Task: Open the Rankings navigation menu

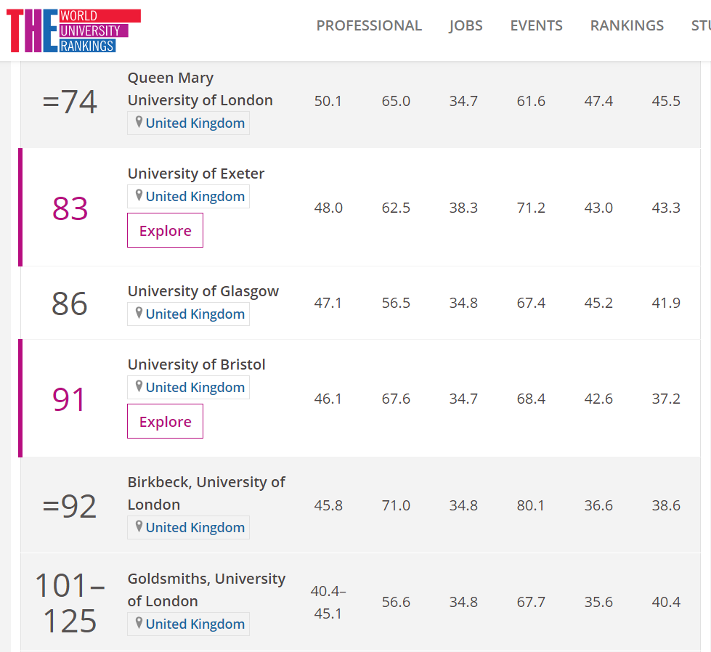Action: (627, 25)
